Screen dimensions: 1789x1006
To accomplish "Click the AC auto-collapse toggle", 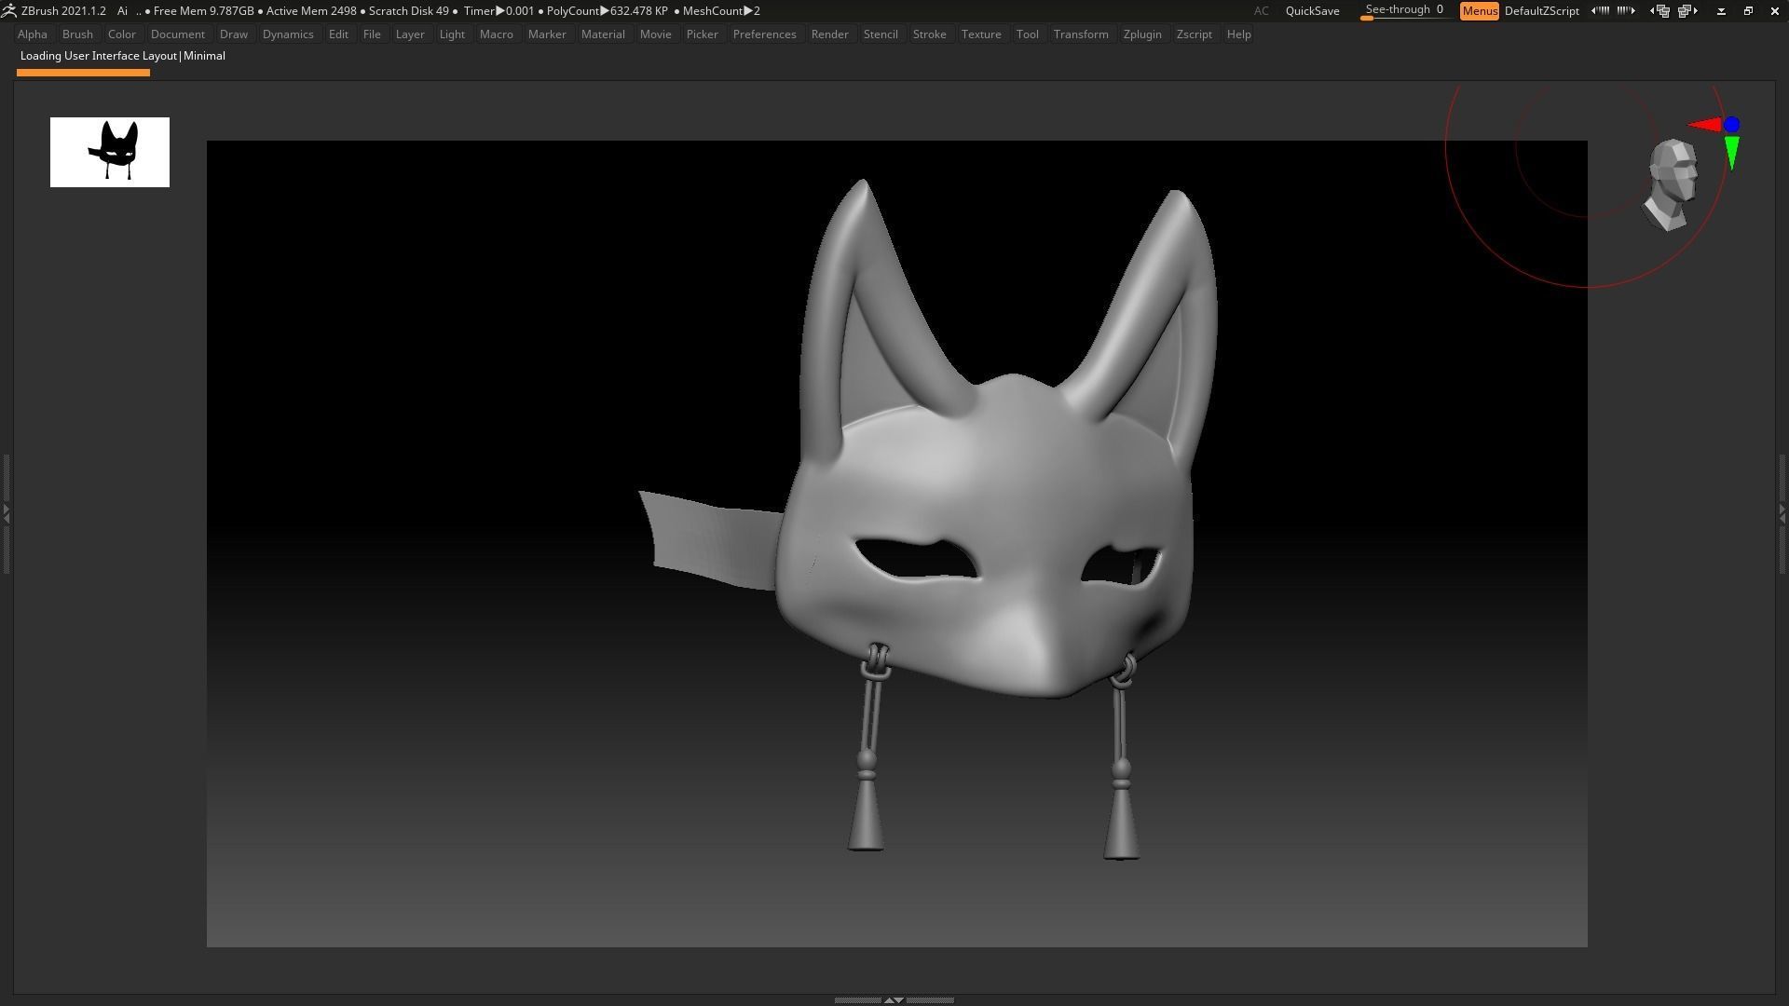I will [1261, 11].
